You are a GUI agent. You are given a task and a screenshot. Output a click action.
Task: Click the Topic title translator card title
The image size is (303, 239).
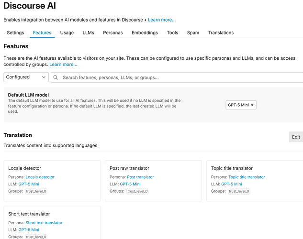(x=232, y=168)
